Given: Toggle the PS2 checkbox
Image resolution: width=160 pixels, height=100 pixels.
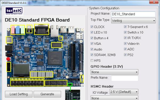Looking at the screenshot, I should point(125,55).
